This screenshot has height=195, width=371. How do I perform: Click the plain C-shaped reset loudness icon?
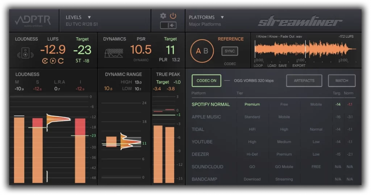(x=61, y=61)
